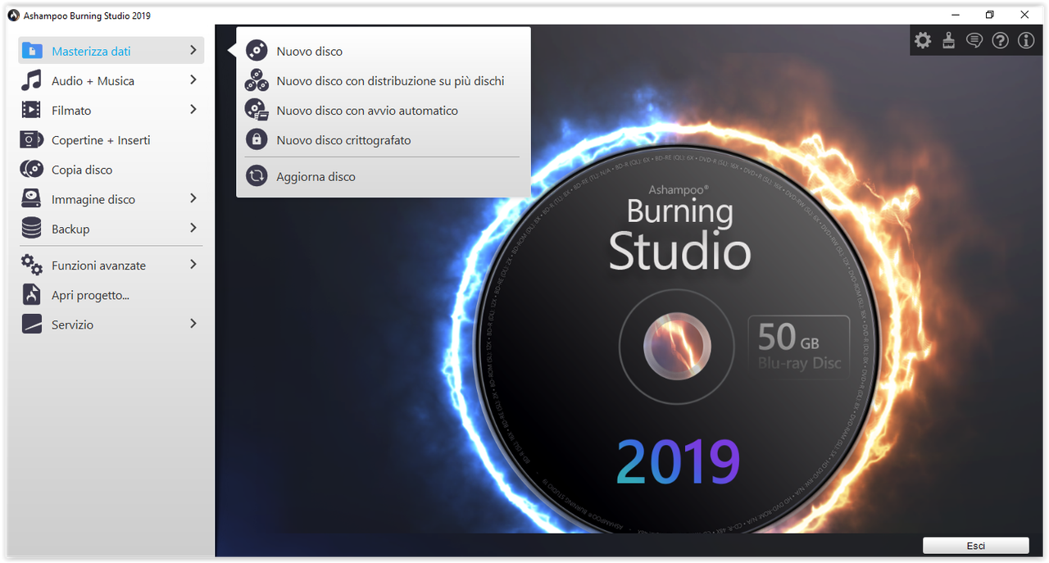Expand the Backup submenu arrow
The width and height of the screenshot is (1049, 563).
(x=193, y=228)
